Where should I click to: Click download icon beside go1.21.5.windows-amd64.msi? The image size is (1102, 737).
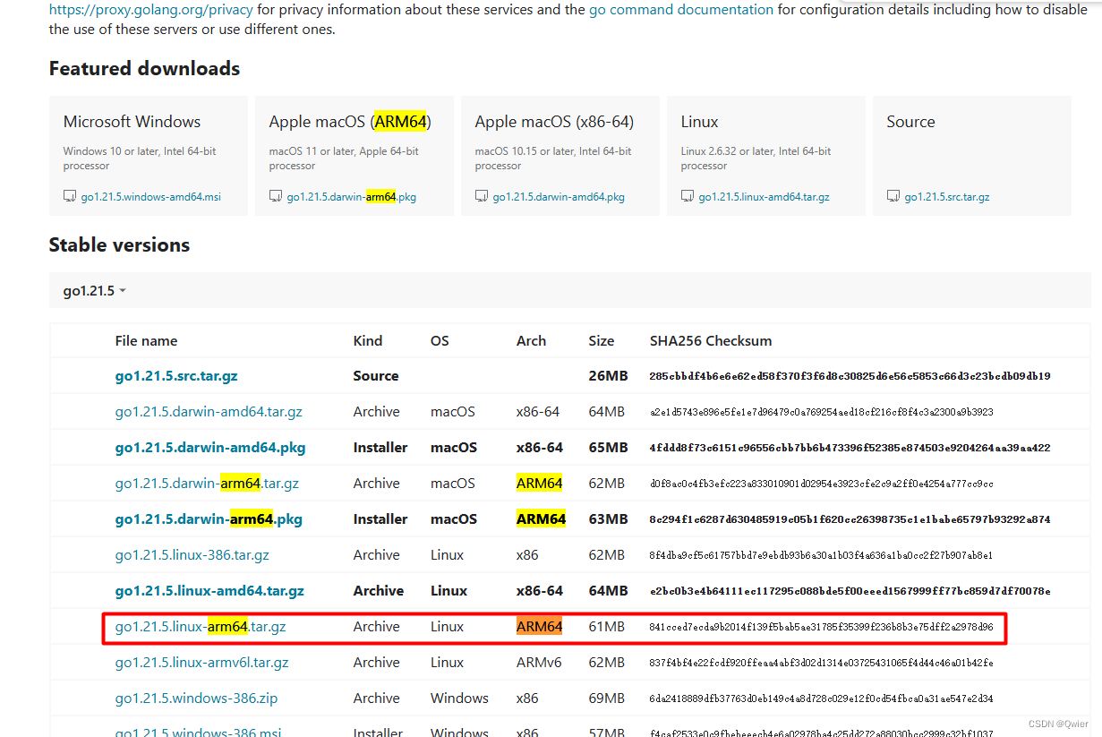(70, 196)
